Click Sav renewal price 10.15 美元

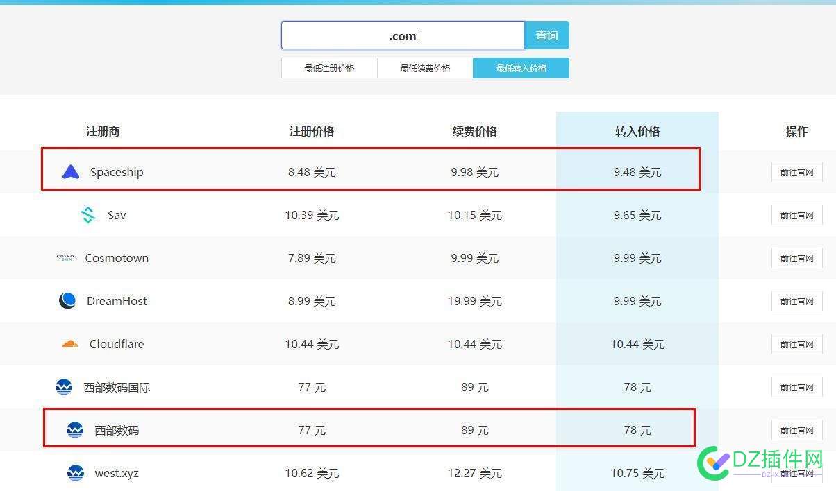point(475,215)
